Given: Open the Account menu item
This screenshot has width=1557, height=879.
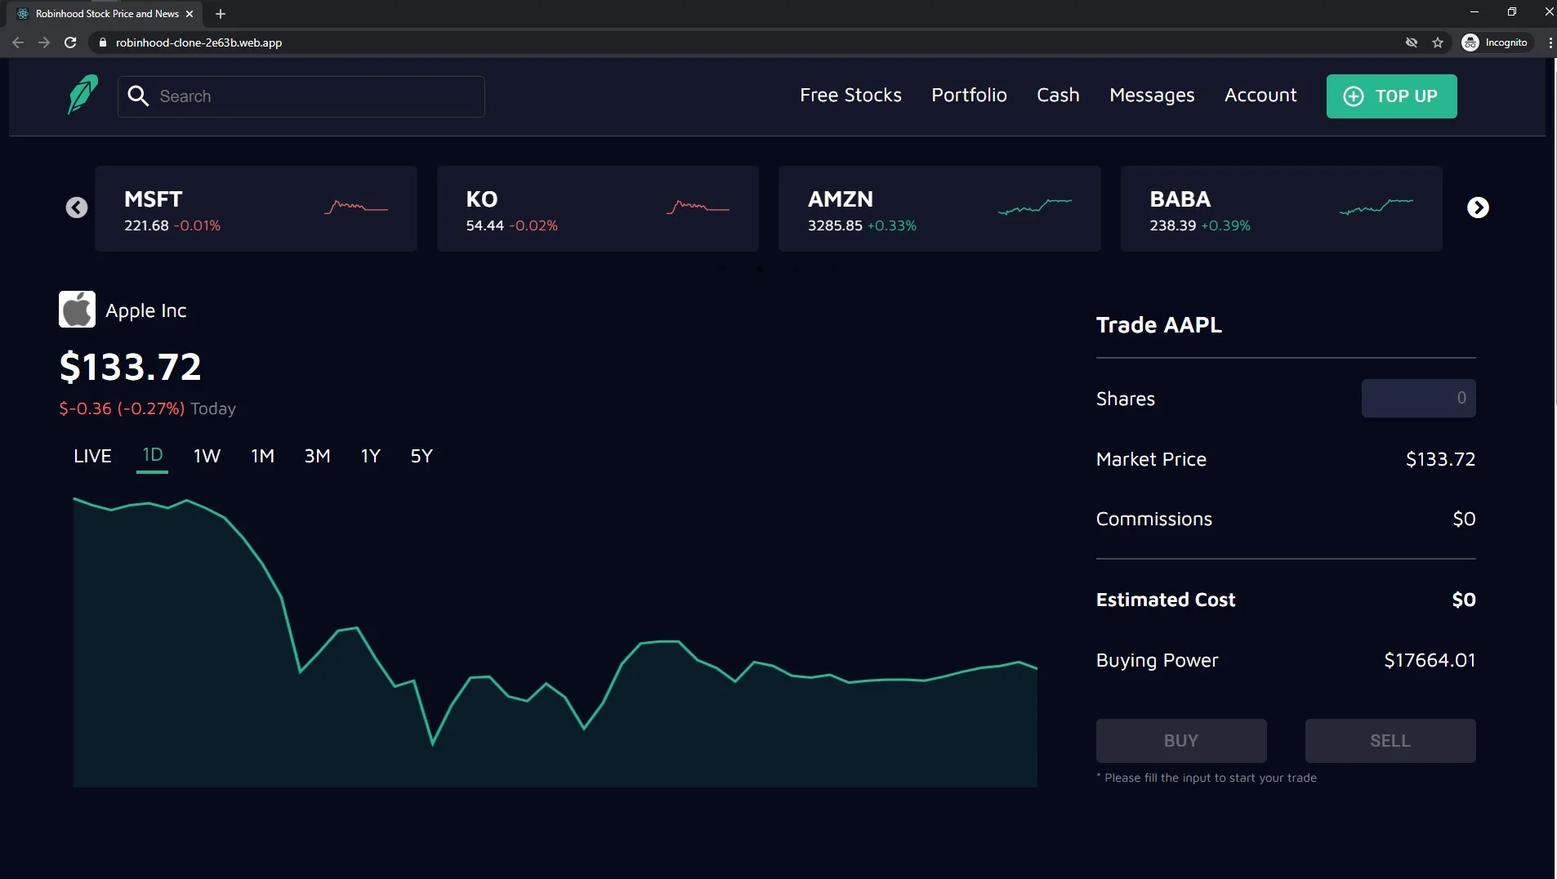Looking at the screenshot, I should point(1260,95).
